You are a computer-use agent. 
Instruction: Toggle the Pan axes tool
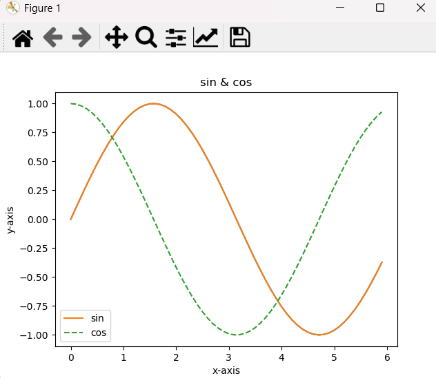coord(116,38)
